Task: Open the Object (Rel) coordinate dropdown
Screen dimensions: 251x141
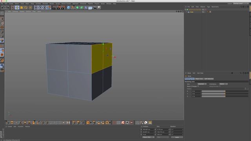Action: point(148,137)
